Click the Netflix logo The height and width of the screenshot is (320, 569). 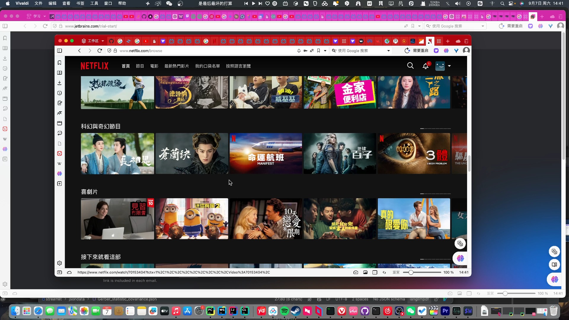pos(95,66)
